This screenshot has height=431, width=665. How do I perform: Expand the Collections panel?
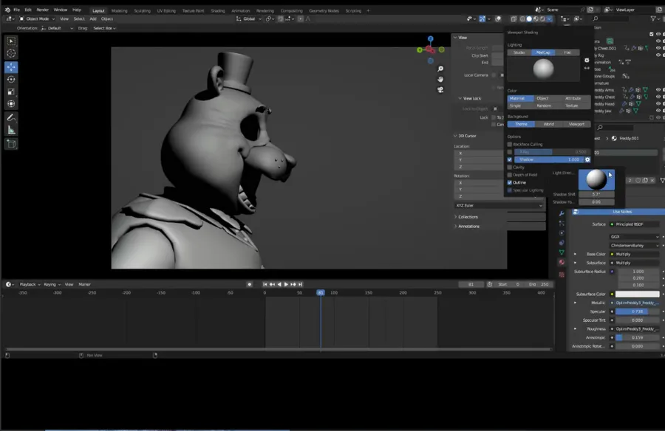point(467,217)
